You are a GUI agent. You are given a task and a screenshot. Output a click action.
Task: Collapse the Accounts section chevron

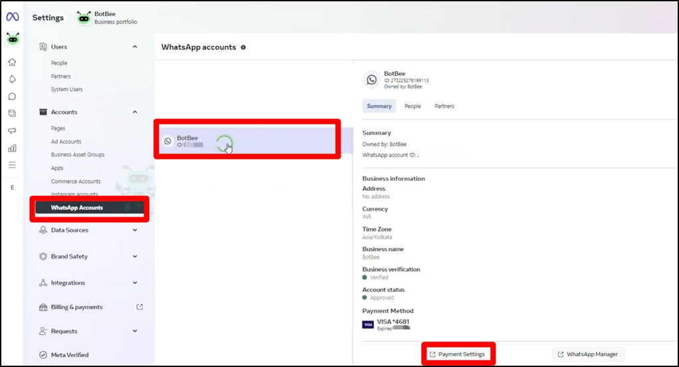[x=135, y=112]
